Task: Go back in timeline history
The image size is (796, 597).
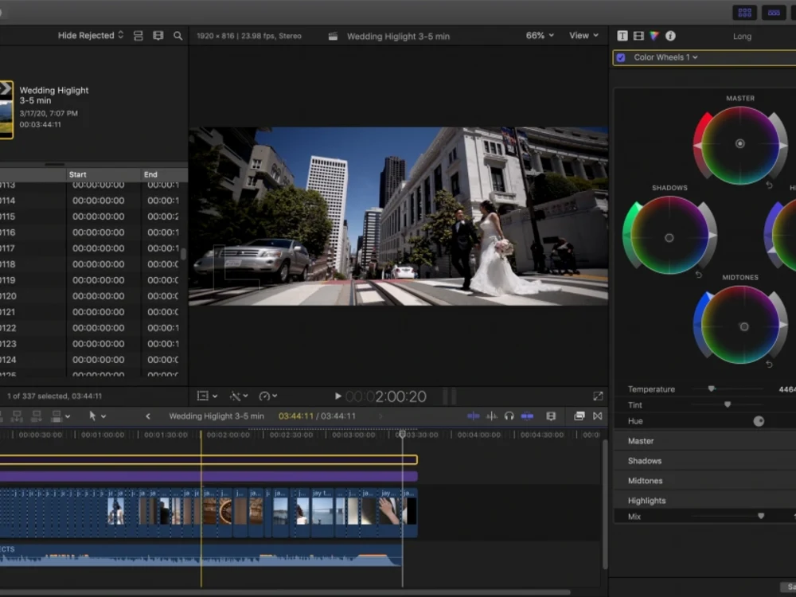Action: coord(148,416)
